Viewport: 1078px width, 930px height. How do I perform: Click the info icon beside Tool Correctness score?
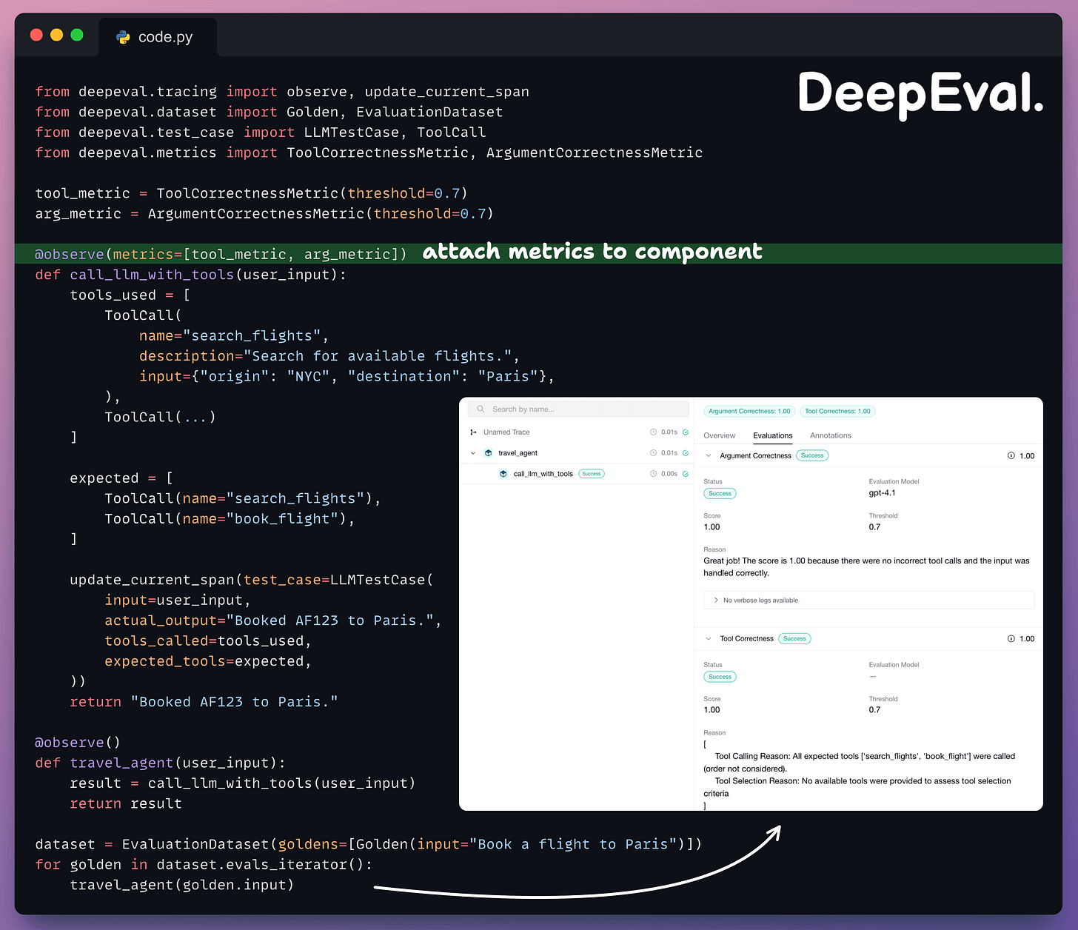[1011, 638]
